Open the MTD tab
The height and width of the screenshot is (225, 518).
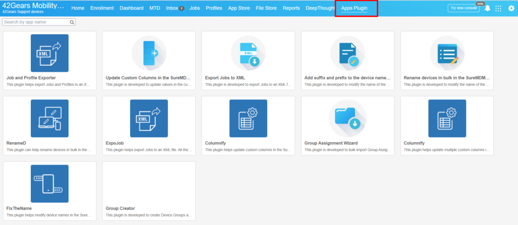pyautogui.click(x=155, y=8)
